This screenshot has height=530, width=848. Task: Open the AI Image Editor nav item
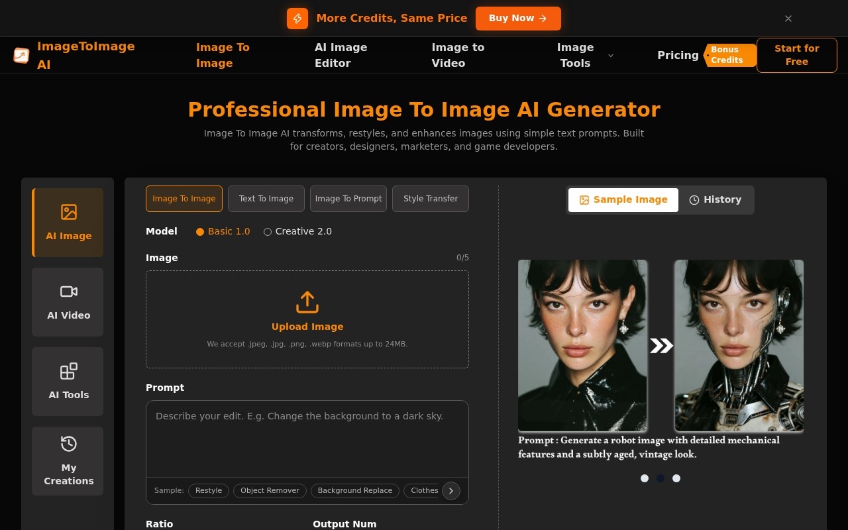point(341,56)
